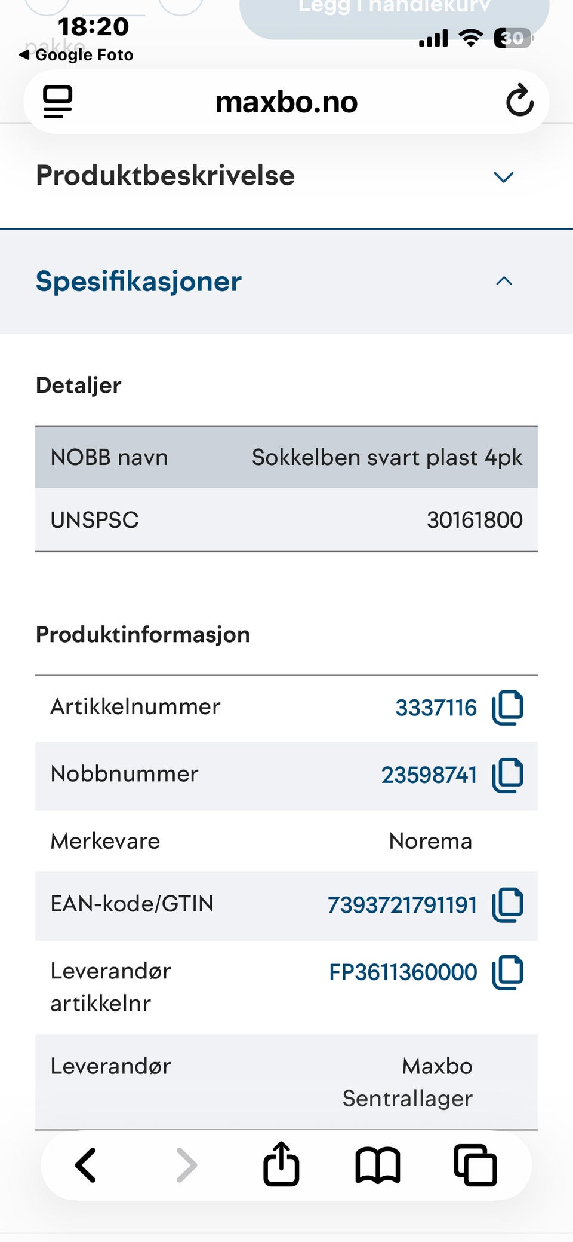
Task: Reload the maxbo.no page
Action: pyautogui.click(x=519, y=100)
